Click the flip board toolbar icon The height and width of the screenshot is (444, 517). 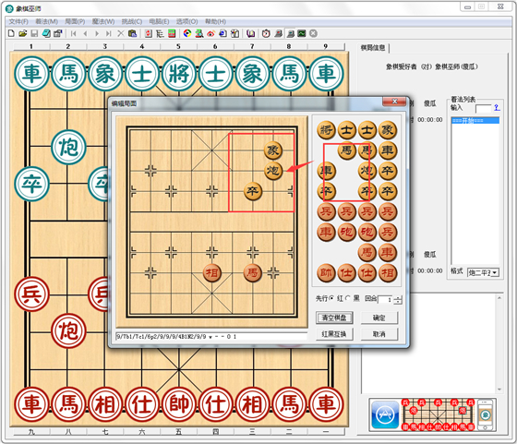(149, 33)
